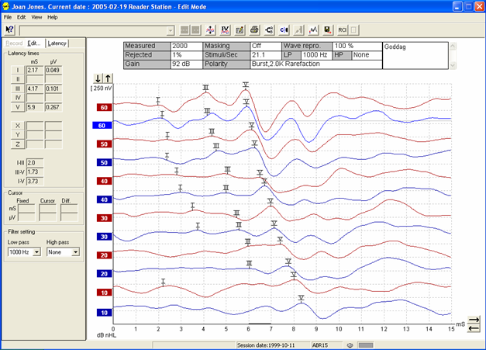Viewport: 486px width, 350px height.
Task: Switch to the Latency tab
Action: pos(57,43)
